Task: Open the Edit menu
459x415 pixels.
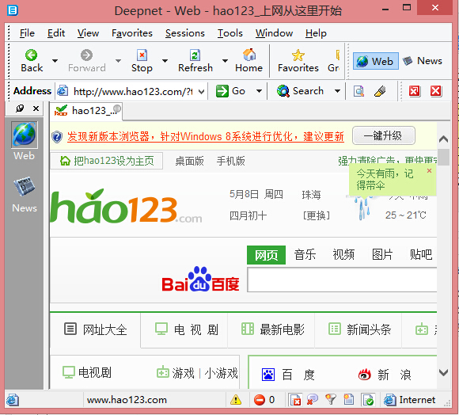Action: tap(56, 33)
